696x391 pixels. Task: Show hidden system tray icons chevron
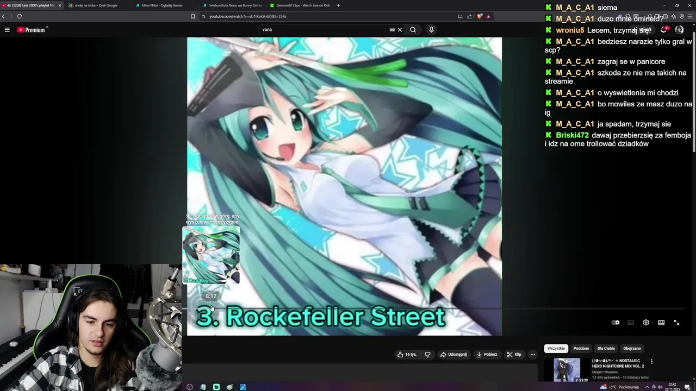click(x=647, y=387)
